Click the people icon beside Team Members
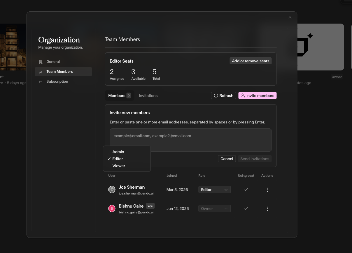Screen dimensions: 352x253 click(41, 72)
